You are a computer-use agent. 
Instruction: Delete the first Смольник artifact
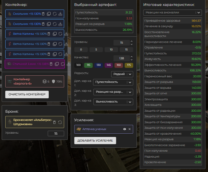[x=43, y=14]
